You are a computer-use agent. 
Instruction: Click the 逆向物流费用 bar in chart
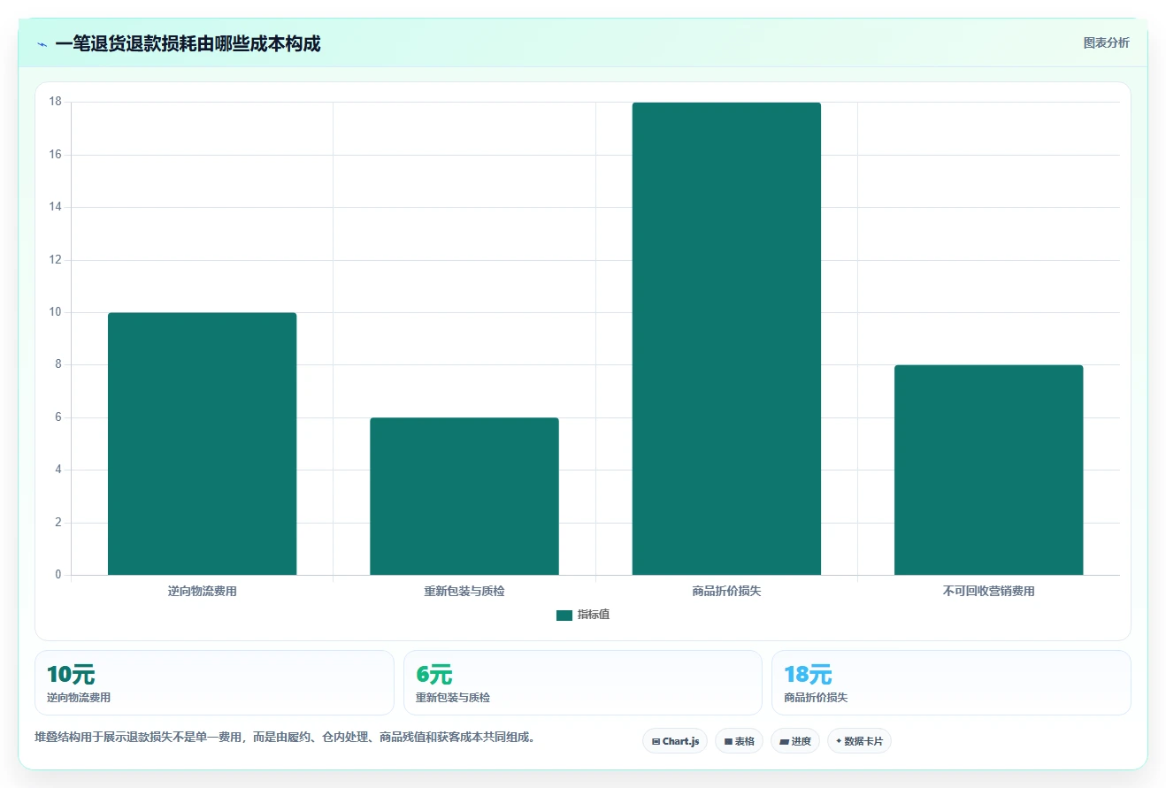(202, 444)
